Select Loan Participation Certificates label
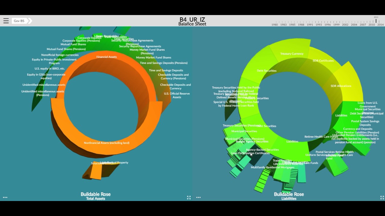Image resolution: width=385 pixels, height=216 pixels. pyautogui.click(x=250, y=153)
